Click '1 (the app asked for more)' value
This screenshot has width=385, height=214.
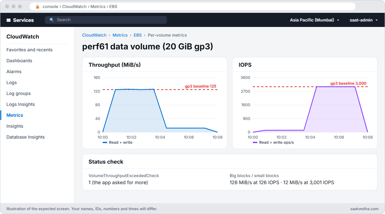[x=118, y=183]
